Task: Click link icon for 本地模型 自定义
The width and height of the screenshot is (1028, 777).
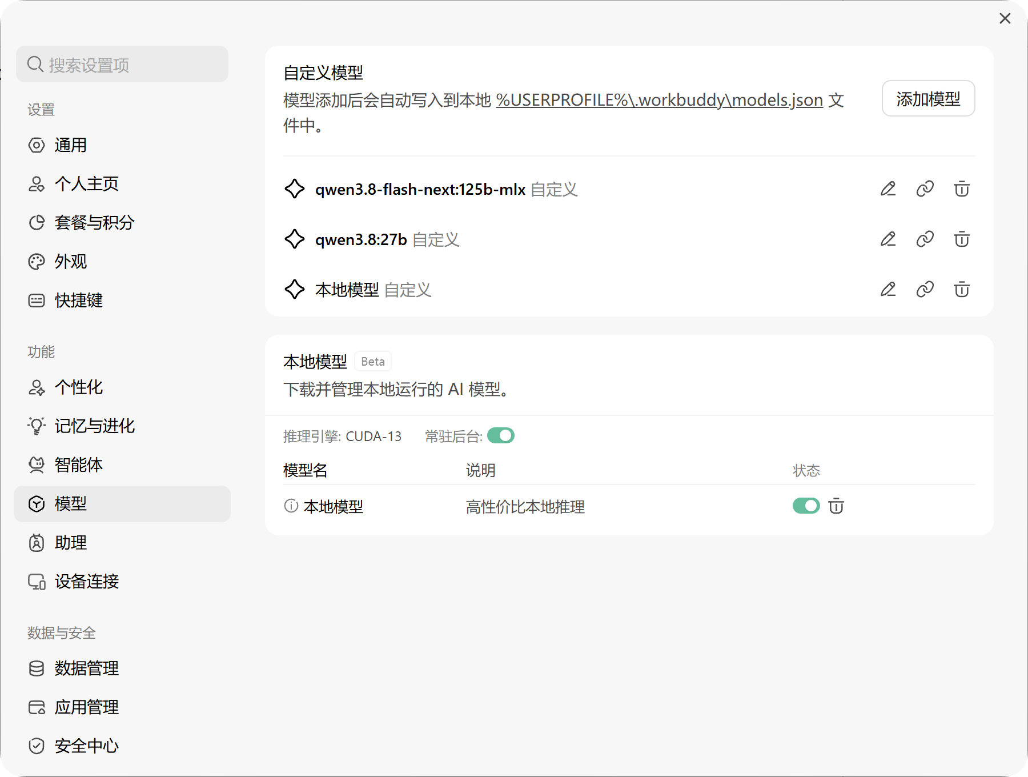Action: point(925,290)
